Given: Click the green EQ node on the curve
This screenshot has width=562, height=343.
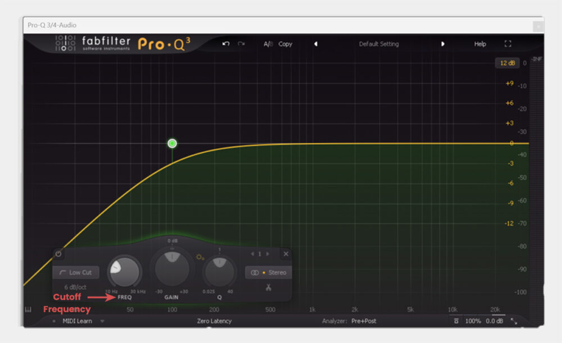Looking at the screenshot, I should 172,143.
